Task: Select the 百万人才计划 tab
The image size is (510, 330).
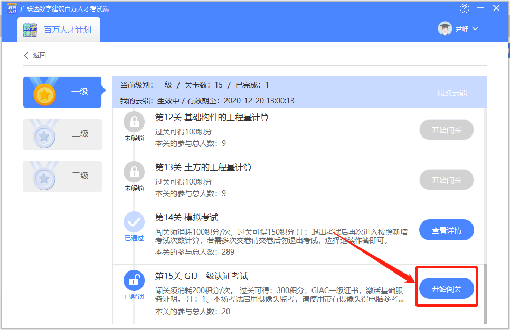Action: pyautogui.click(x=59, y=30)
